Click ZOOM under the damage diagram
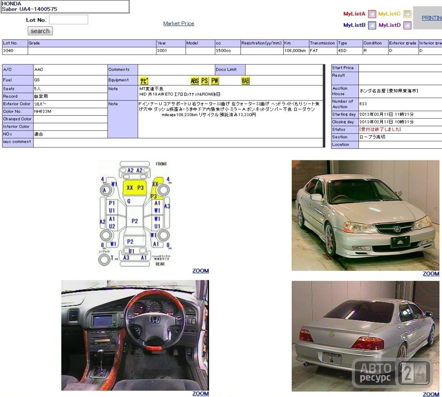 200,271
